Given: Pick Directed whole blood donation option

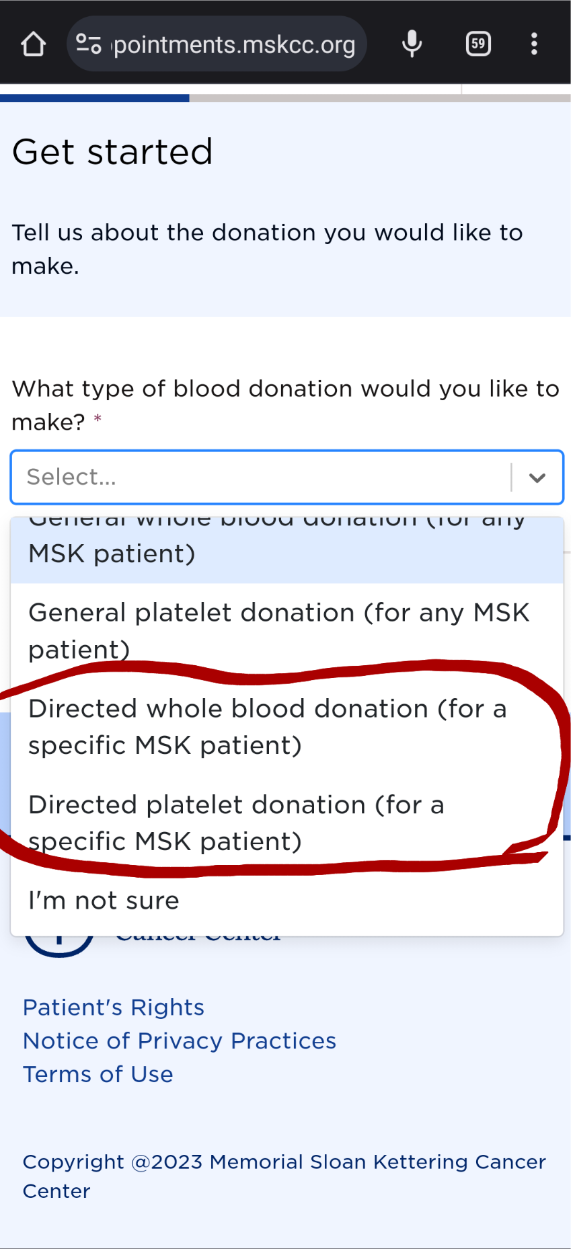Looking at the screenshot, I should [x=287, y=726].
